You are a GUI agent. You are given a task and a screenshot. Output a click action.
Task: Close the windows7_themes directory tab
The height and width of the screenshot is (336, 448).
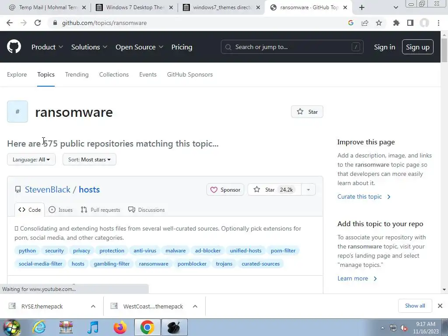point(258,7)
